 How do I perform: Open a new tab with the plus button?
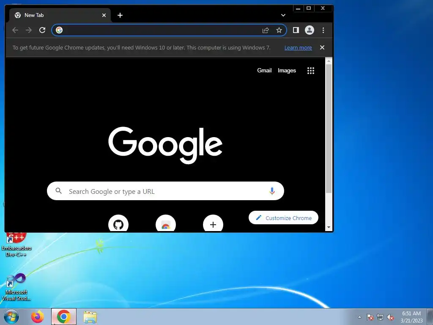(x=120, y=15)
